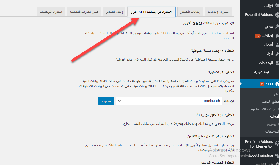Screen dimensions: 279x165
Task: Select the الاستيراد من إضافات SEO أخرى tab
Action: (151, 12)
